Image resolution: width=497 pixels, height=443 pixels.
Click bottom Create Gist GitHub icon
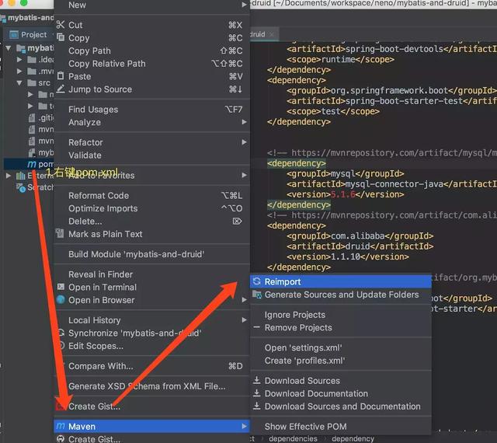click(x=61, y=439)
